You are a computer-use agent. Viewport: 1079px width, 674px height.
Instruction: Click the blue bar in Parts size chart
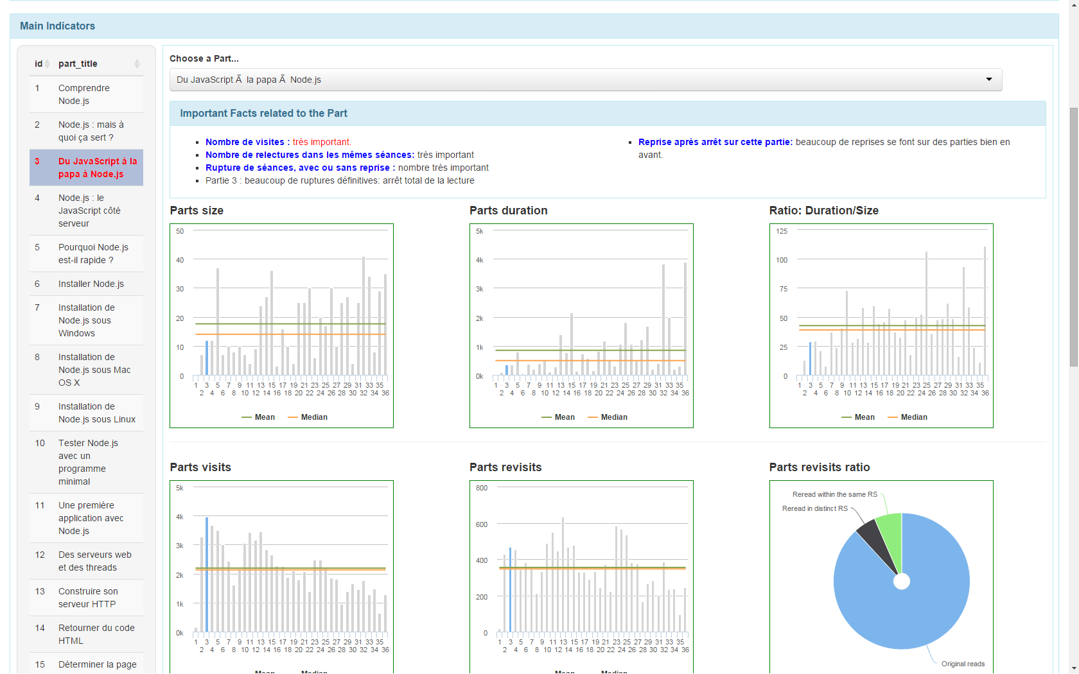(207, 358)
